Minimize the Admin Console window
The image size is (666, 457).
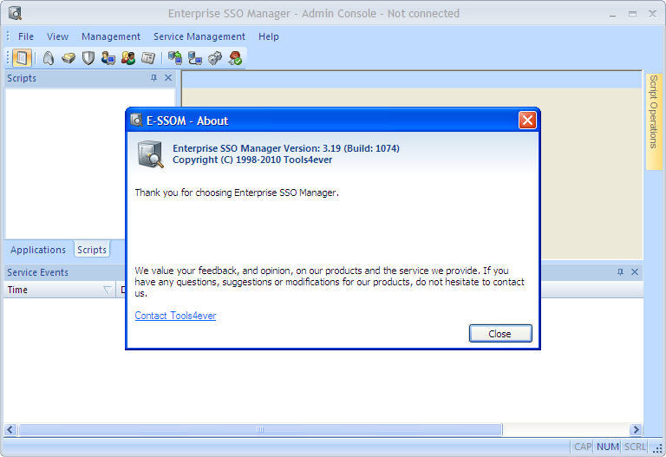[x=612, y=14]
